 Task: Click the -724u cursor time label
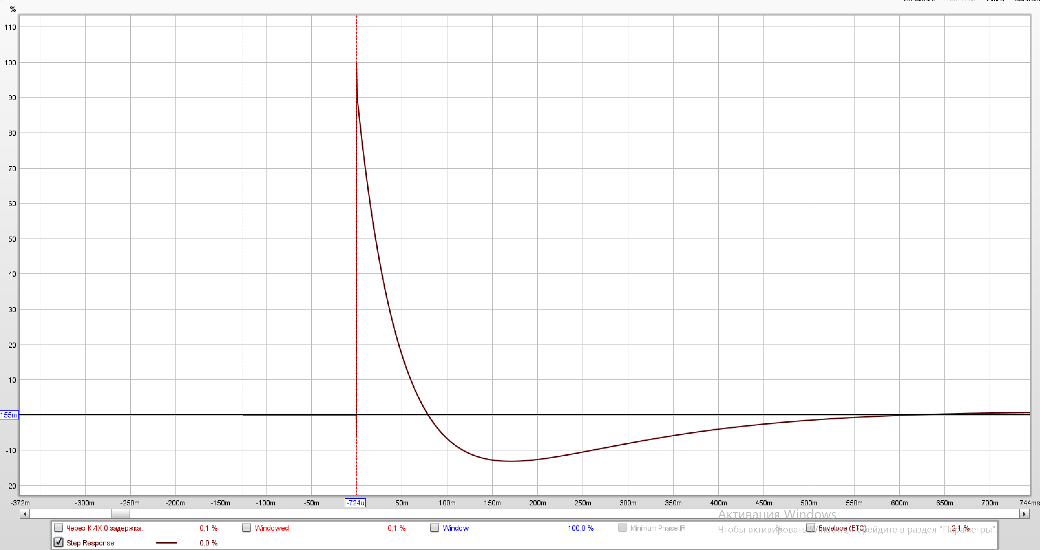click(355, 503)
